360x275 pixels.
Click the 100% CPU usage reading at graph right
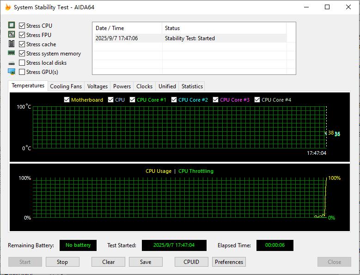[x=335, y=178]
